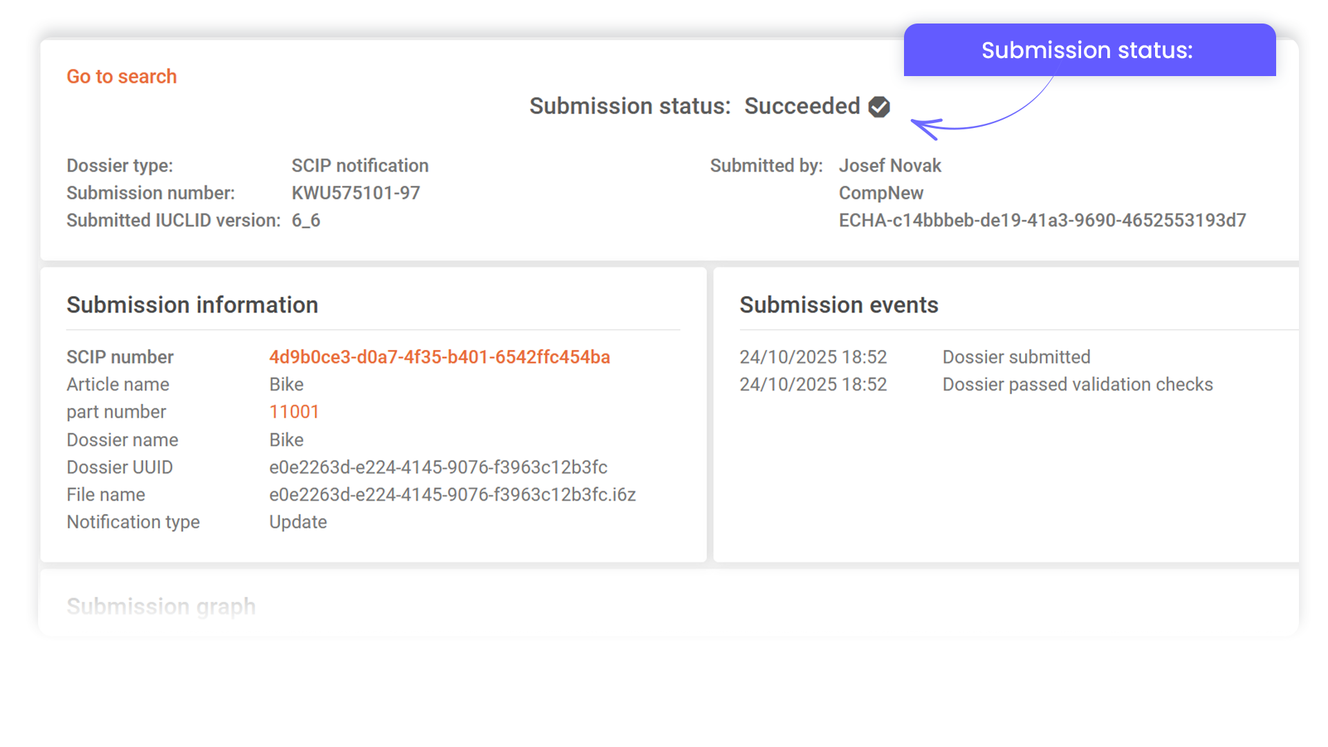Click the Submission information heading
The image size is (1328, 747).
192,305
